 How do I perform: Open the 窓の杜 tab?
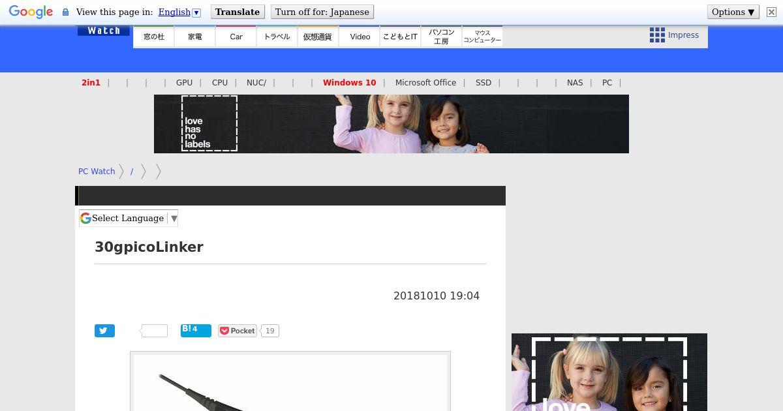pyautogui.click(x=154, y=37)
